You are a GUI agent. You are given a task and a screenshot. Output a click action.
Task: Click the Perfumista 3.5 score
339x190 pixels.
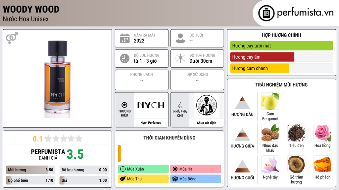pyautogui.click(x=75, y=154)
